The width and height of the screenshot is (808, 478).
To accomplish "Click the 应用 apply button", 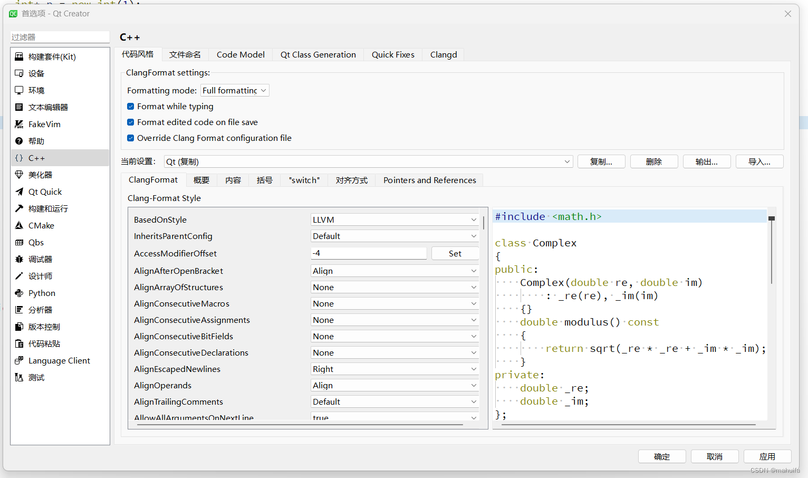I will click(x=767, y=456).
